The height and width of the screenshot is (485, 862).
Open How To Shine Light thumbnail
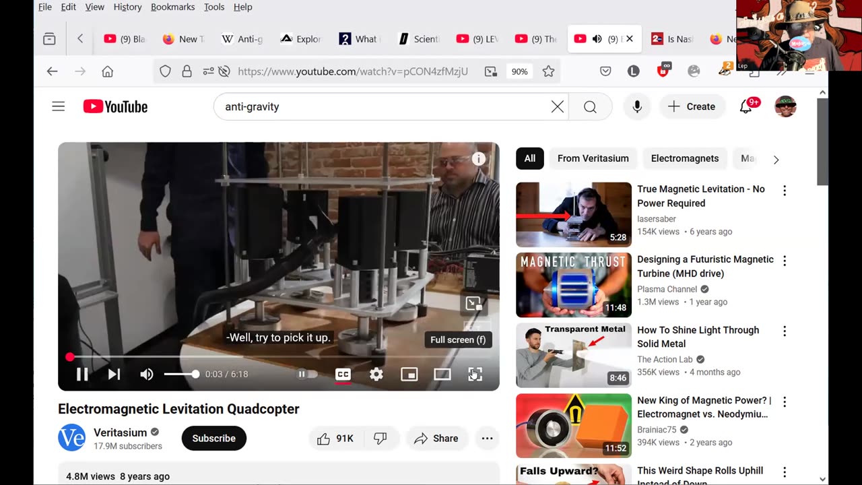pos(574,355)
